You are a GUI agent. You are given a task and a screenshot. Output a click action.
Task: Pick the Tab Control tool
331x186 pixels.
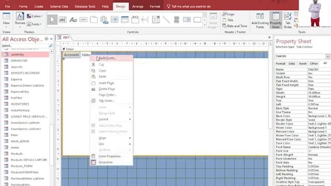(94, 20)
